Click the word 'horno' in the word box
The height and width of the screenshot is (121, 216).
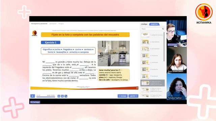51,52
